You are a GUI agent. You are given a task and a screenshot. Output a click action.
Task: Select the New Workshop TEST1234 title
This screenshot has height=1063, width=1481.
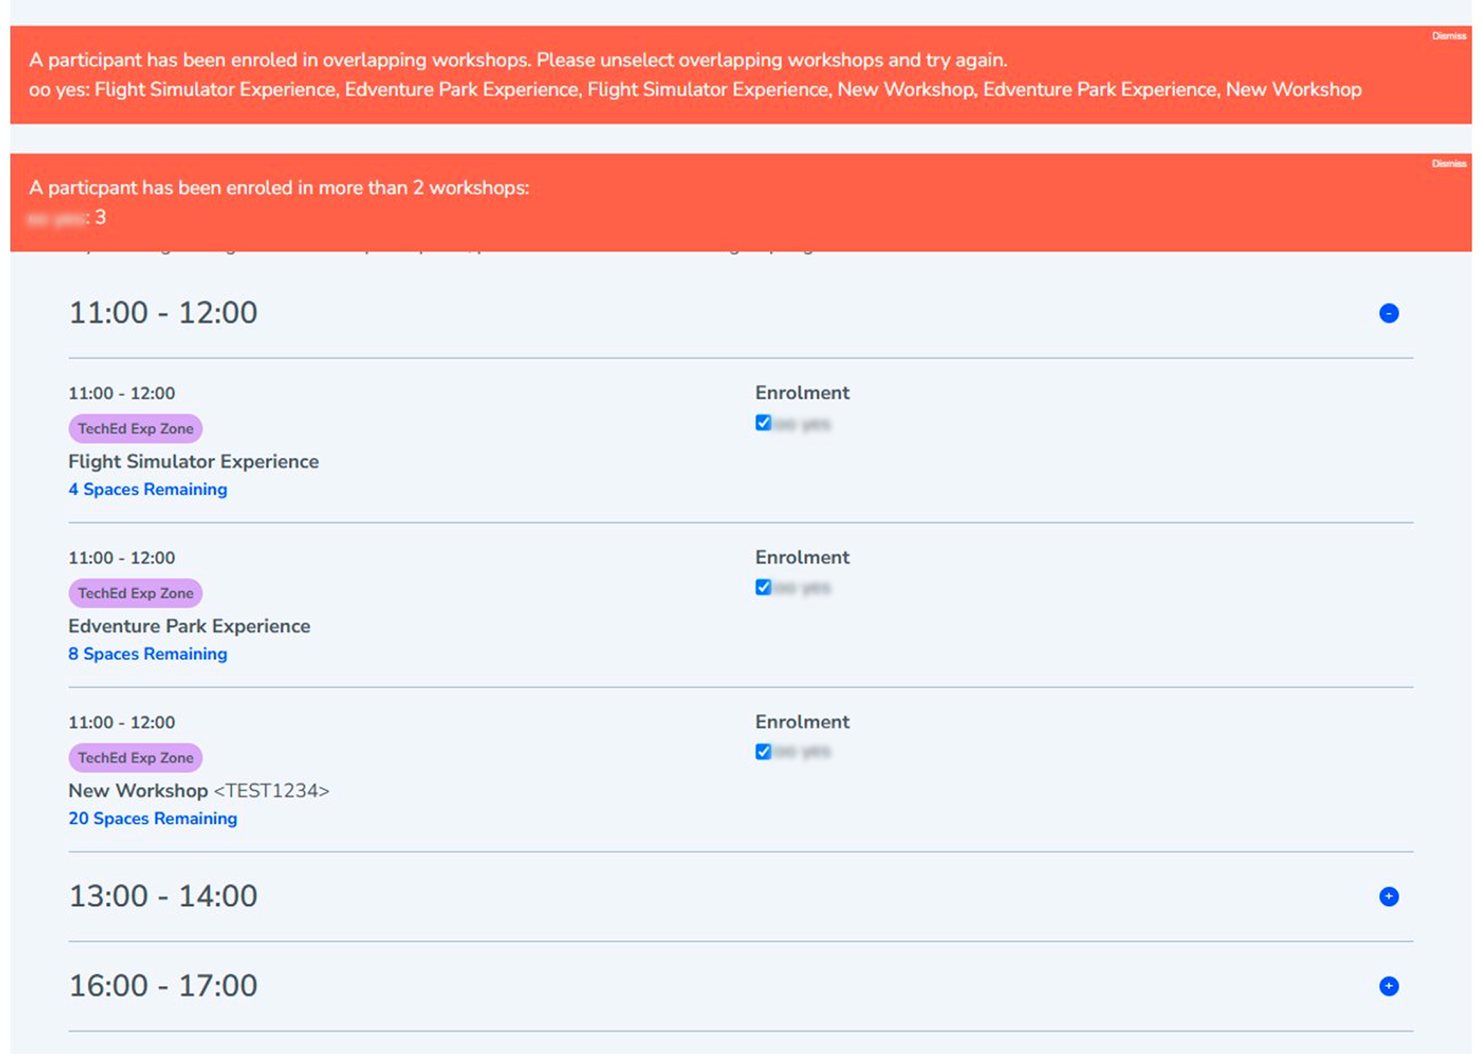198,791
